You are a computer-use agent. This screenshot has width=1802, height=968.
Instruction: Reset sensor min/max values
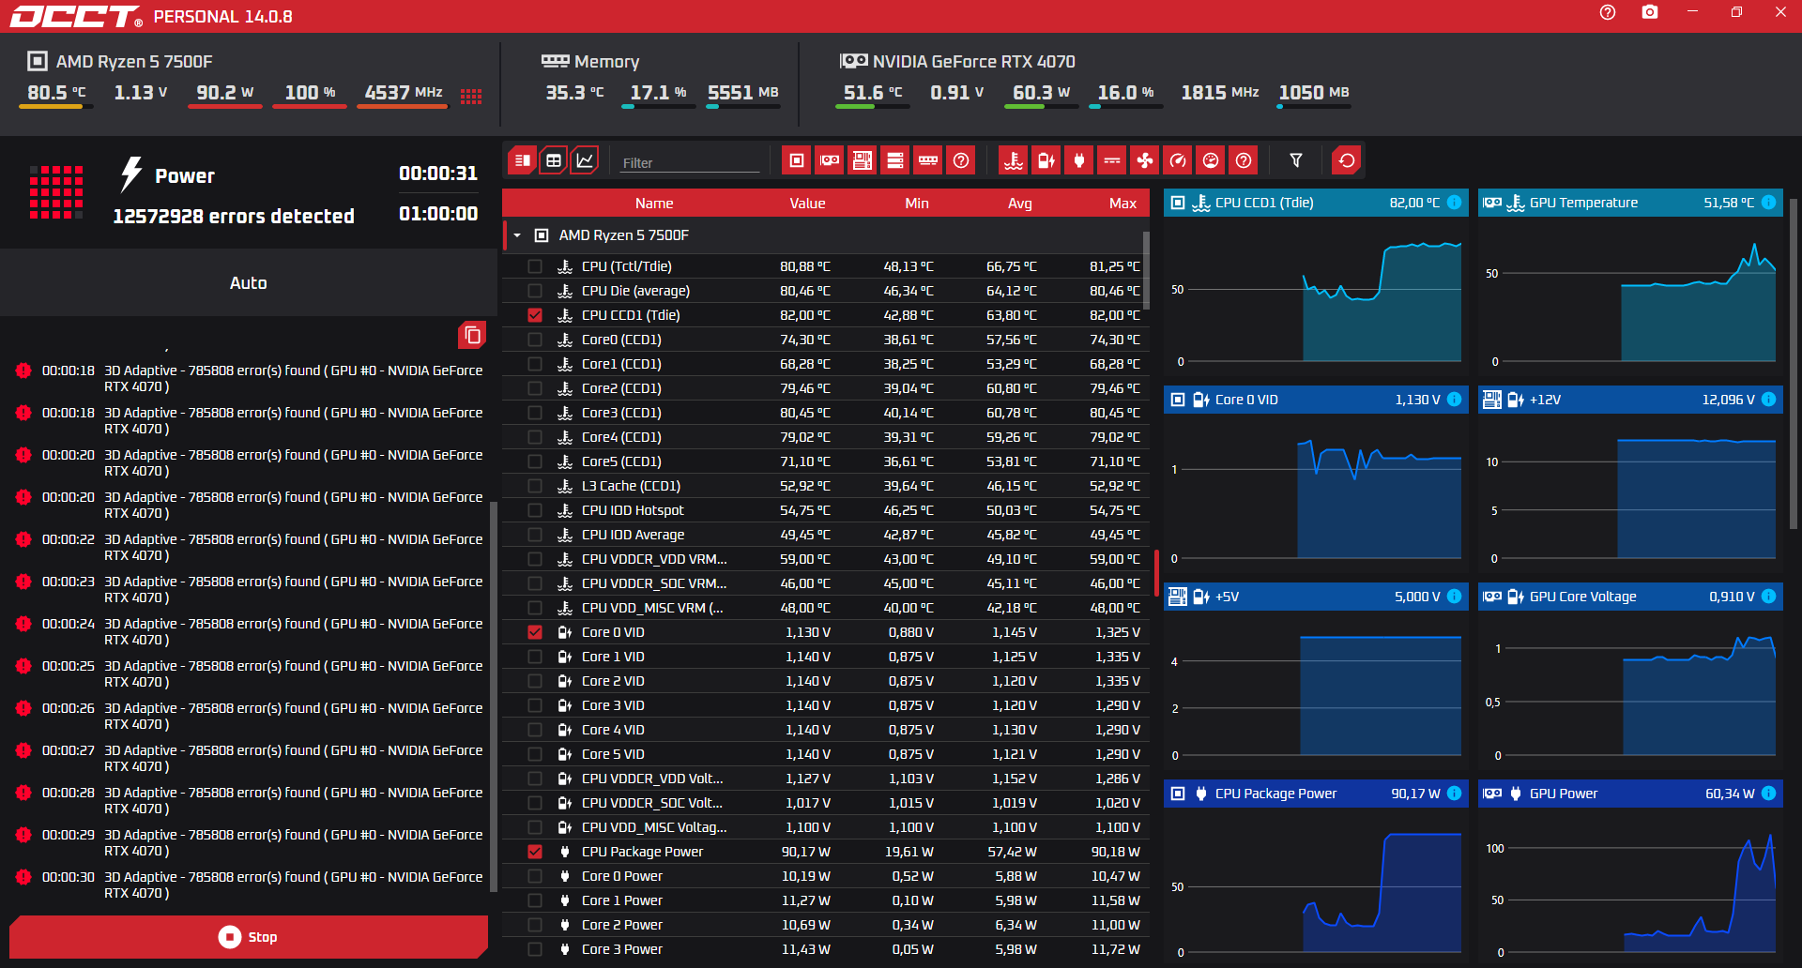(x=1347, y=160)
